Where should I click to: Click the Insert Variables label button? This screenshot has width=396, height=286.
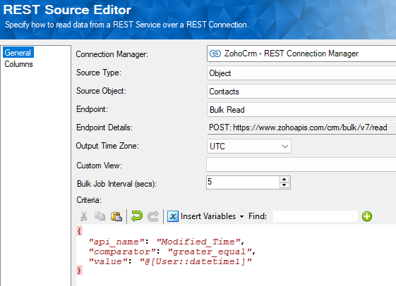pos(208,216)
